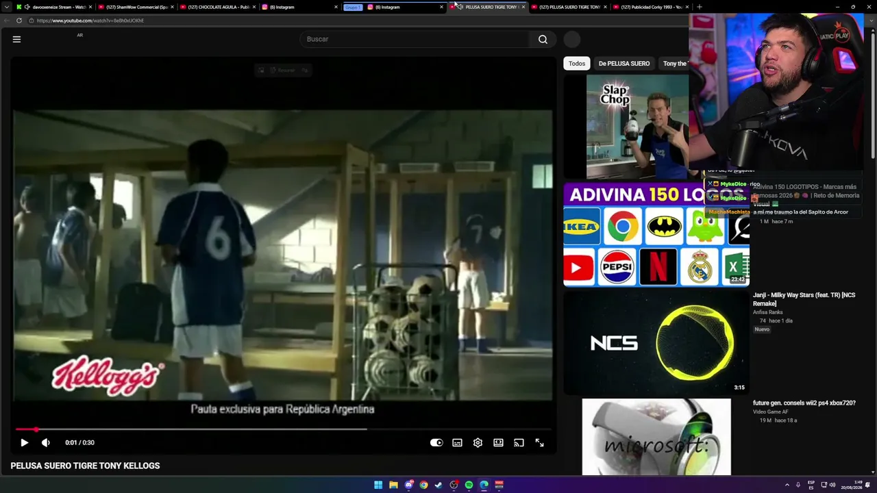Open File Explorer from the taskbar
Image resolution: width=877 pixels, height=493 pixels.
point(393,485)
